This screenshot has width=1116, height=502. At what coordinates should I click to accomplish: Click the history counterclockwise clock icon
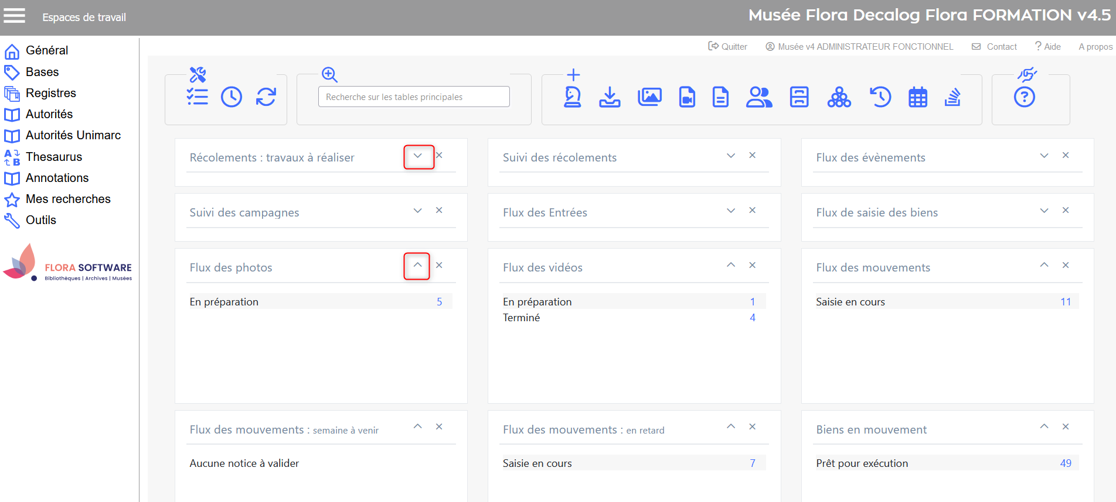(880, 97)
